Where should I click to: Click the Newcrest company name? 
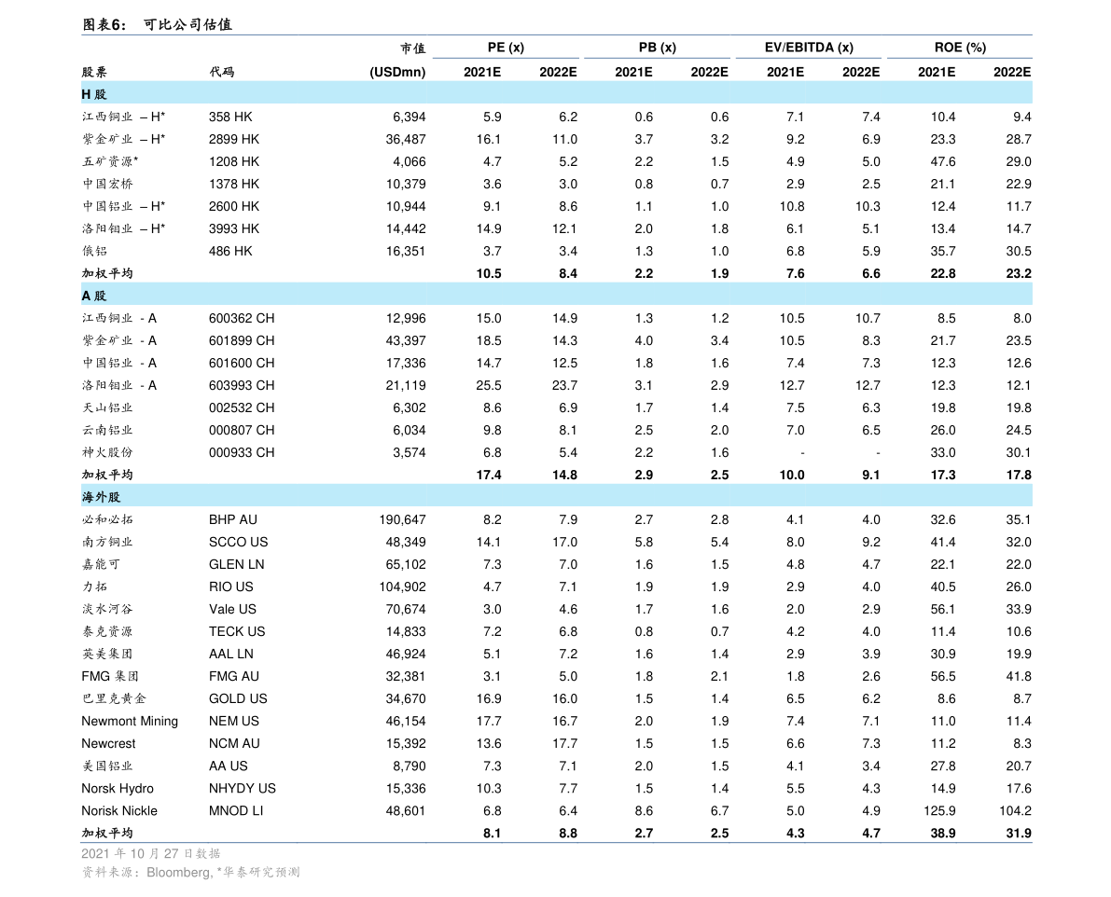coord(108,744)
